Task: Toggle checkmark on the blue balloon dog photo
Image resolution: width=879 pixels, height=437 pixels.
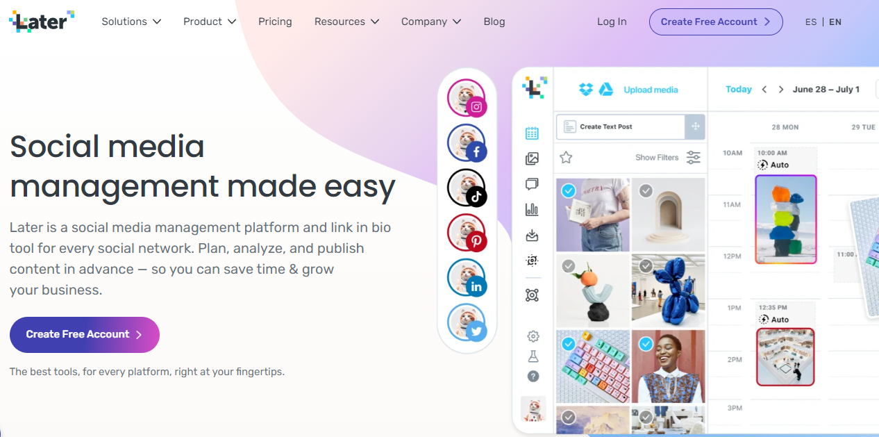Action: click(646, 266)
